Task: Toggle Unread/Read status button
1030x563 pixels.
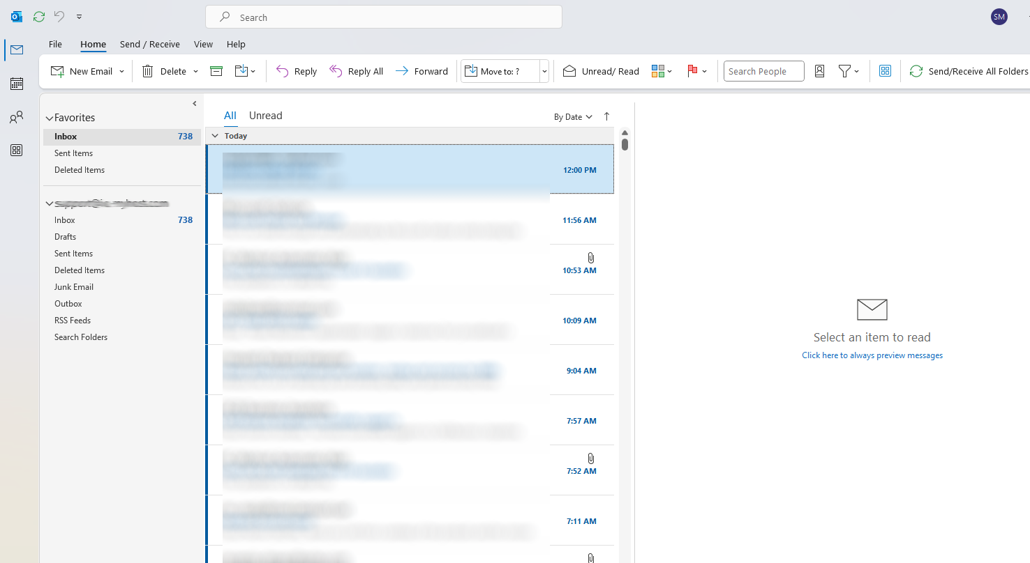Action: [x=601, y=71]
